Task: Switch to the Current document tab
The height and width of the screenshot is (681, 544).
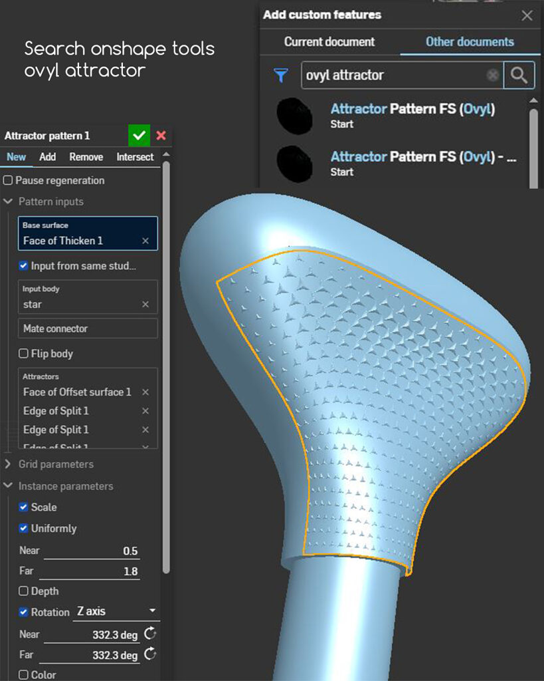Action: [329, 42]
